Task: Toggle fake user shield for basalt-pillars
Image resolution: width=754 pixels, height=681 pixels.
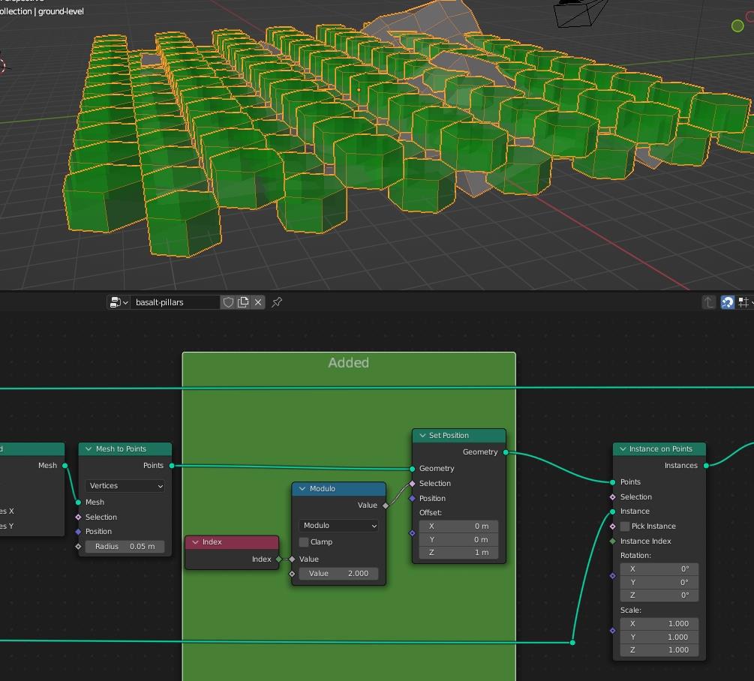Action: [x=229, y=302]
